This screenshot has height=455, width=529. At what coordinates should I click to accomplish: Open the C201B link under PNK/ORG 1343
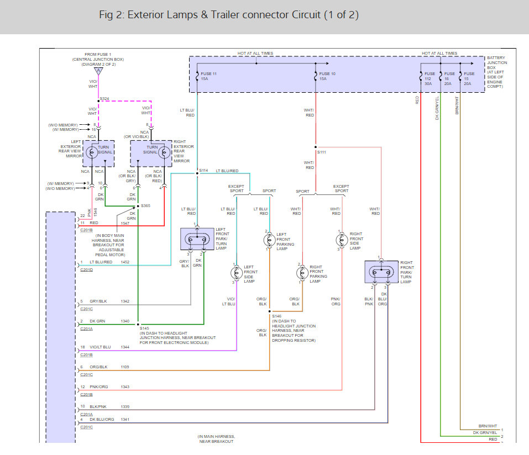point(86,394)
